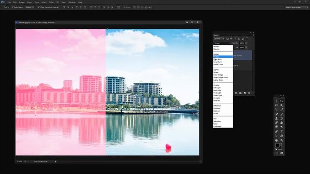Open the Auto-Select Group dropdown
The image size is (310, 174).
click(x=30, y=7)
